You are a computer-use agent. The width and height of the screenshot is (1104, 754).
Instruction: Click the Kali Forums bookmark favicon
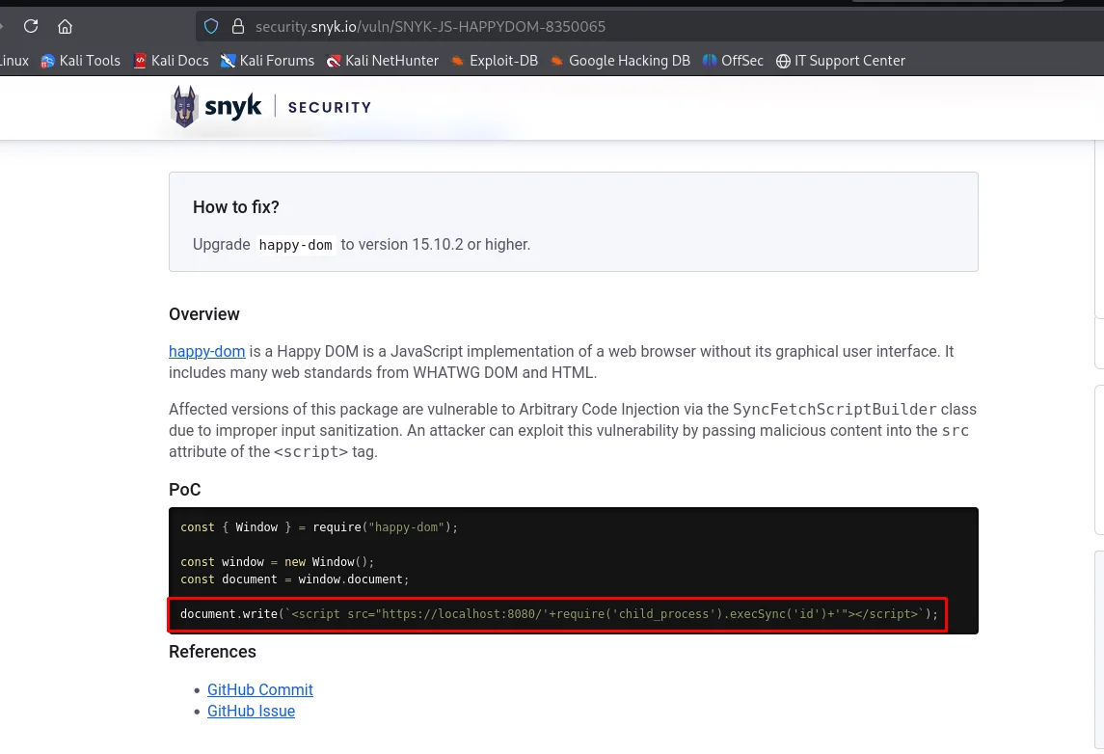click(x=228, y=62)
